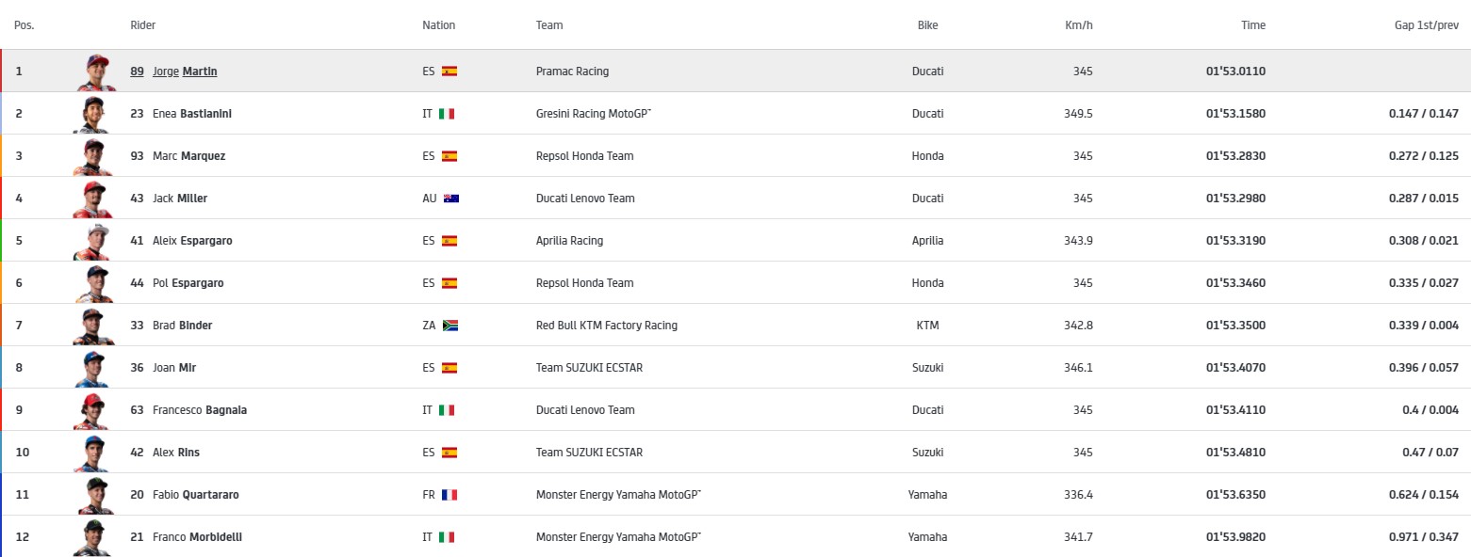Click Jorge Martin's rider name link

click(185, 72)
